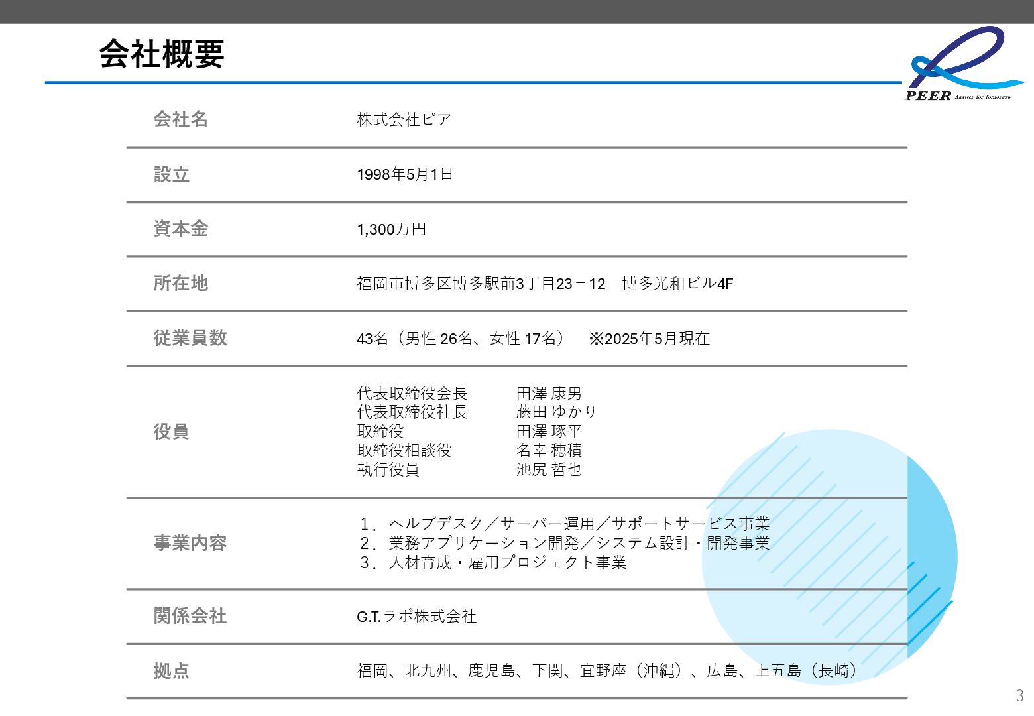
Task: Click the 関係会社 row label
Action: 190,616
